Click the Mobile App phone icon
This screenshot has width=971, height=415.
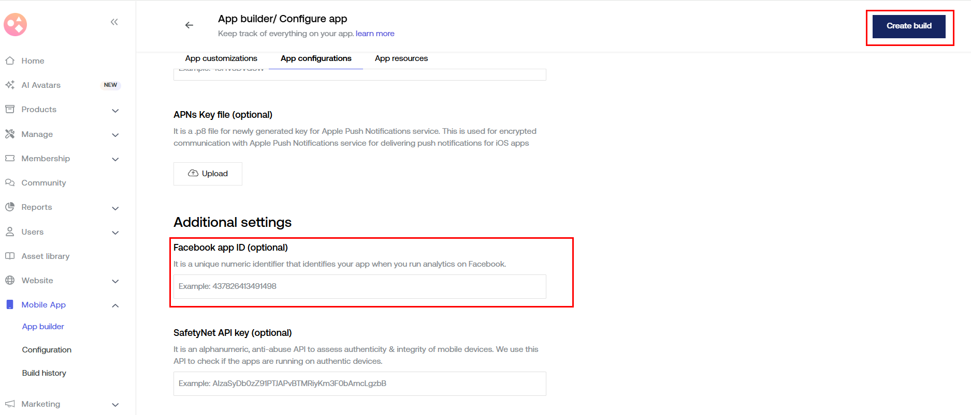pos(10,305)
